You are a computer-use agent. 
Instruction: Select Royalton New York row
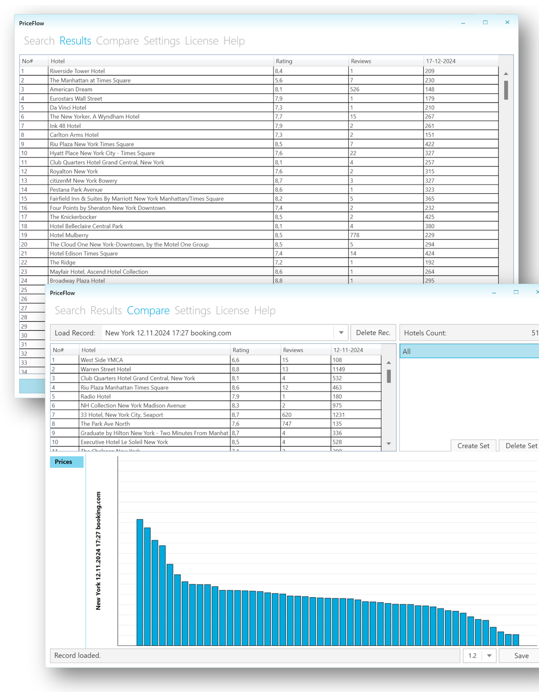(x=259, y=171)
